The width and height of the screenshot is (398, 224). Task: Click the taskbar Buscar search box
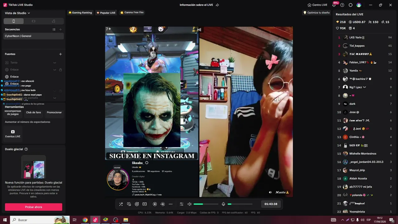(40, 220)
